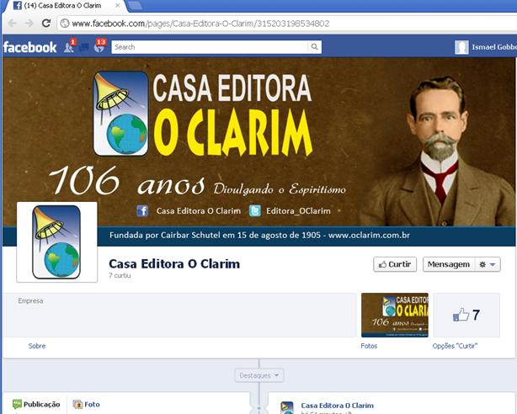Click the browser back arrow
The width and height of the screenshot is (517, 414).
[13, 23]
